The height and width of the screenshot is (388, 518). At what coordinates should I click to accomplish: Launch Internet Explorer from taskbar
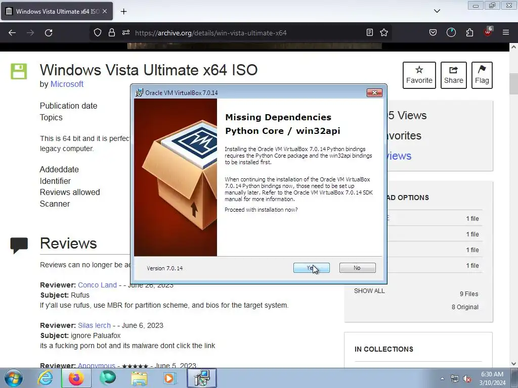(x=45, y=378)
